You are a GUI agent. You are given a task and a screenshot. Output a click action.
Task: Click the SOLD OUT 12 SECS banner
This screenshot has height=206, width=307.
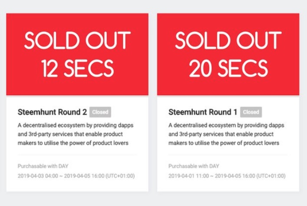pyautogui.click(x=77, y=54)
